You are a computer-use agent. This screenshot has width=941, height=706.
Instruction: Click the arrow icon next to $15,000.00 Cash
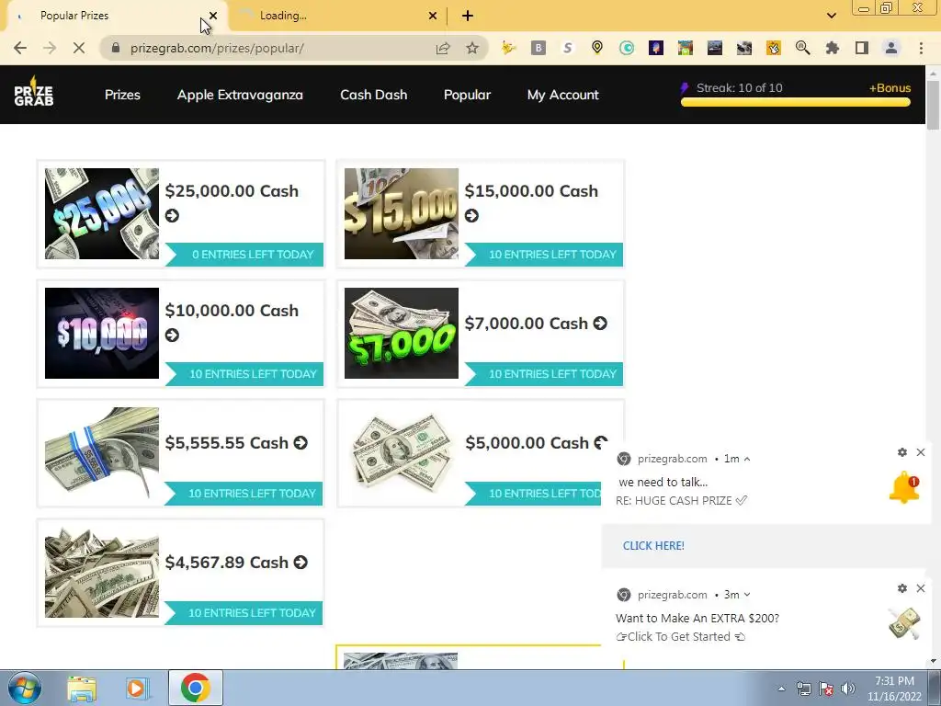471,215
